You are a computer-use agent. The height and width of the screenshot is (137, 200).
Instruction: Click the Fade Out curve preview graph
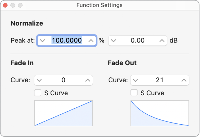pos(160,113)
